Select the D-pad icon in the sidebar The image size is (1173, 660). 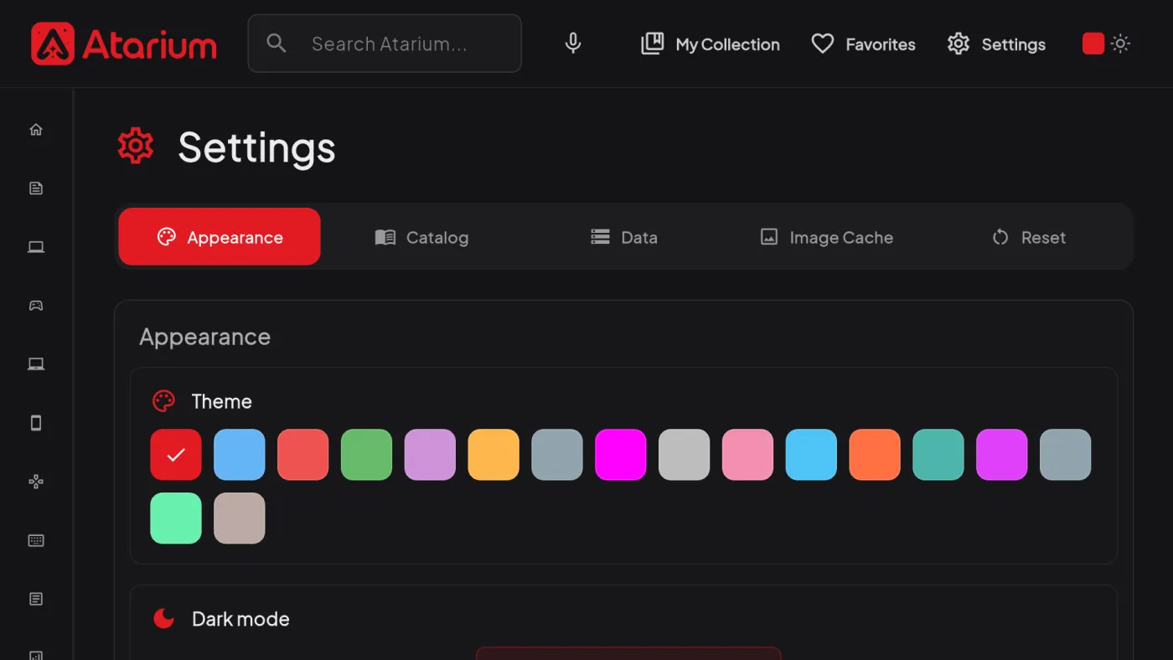coord(36,482)
